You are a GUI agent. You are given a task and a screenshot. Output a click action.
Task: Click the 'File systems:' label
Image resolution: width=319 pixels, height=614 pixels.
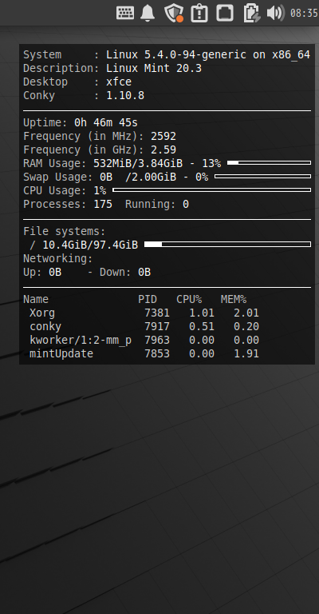65,231
